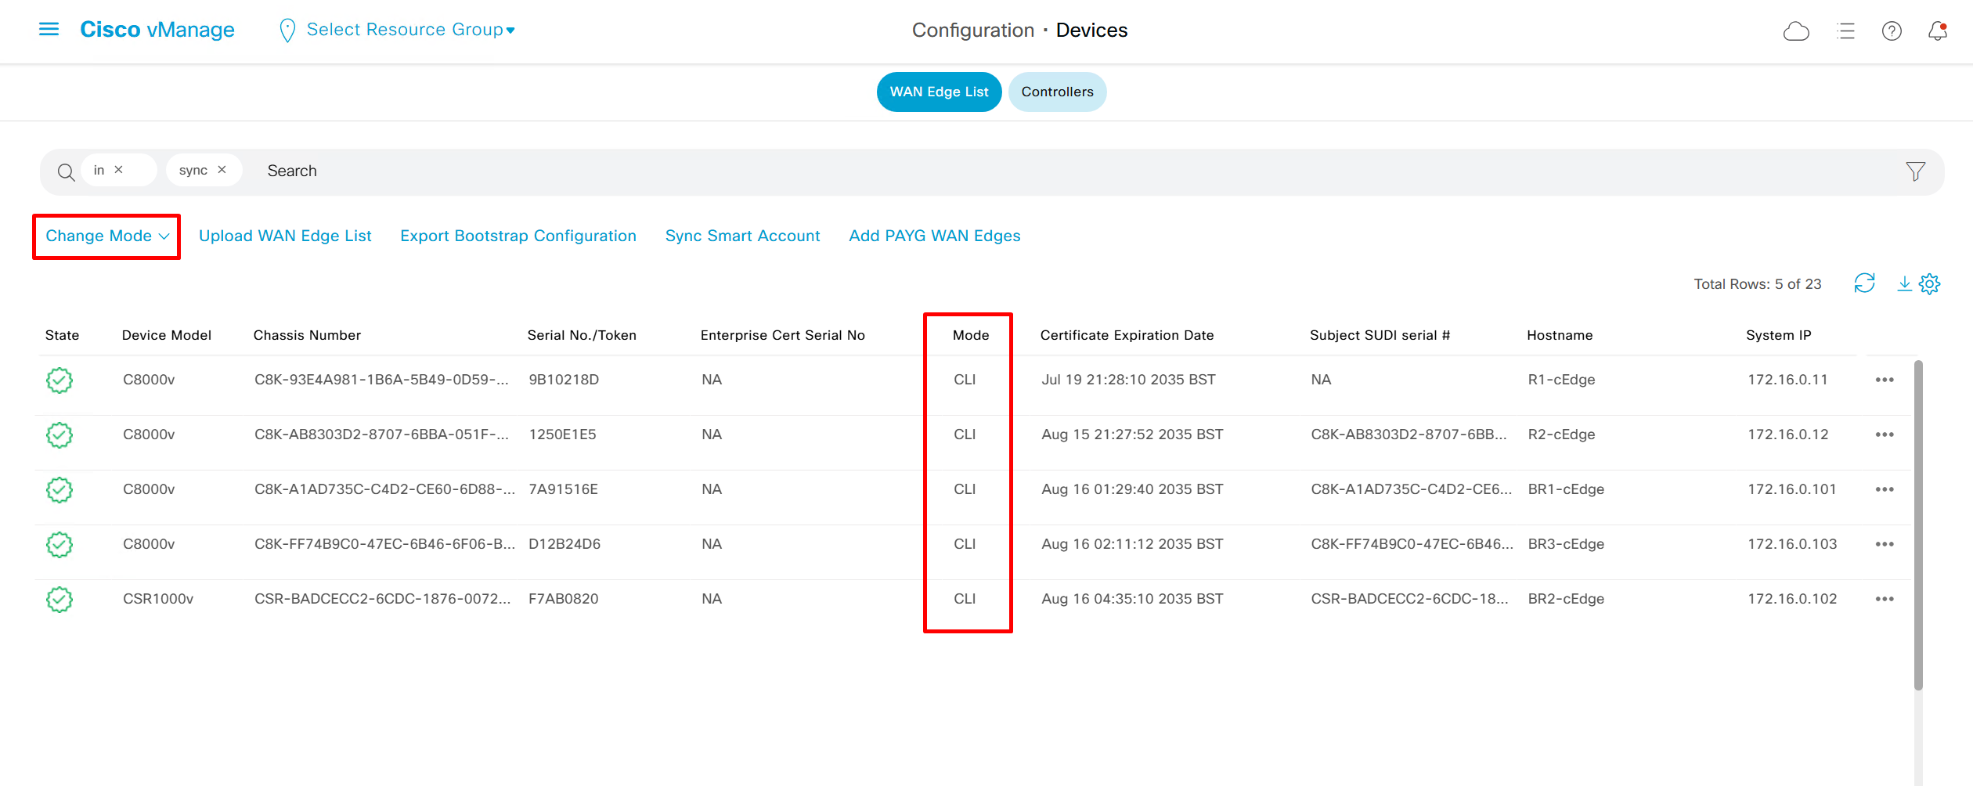Open the help question mark icon
This screenshot has height=786, width=1973.
(1892, 31)
